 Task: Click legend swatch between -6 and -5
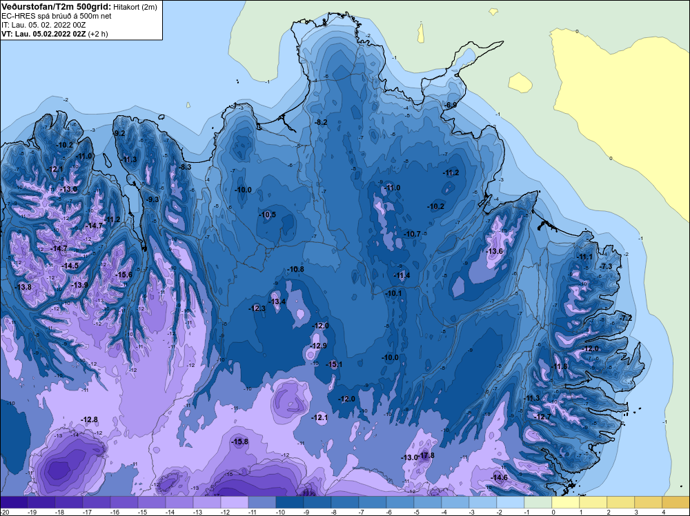(x=400, y=503)
